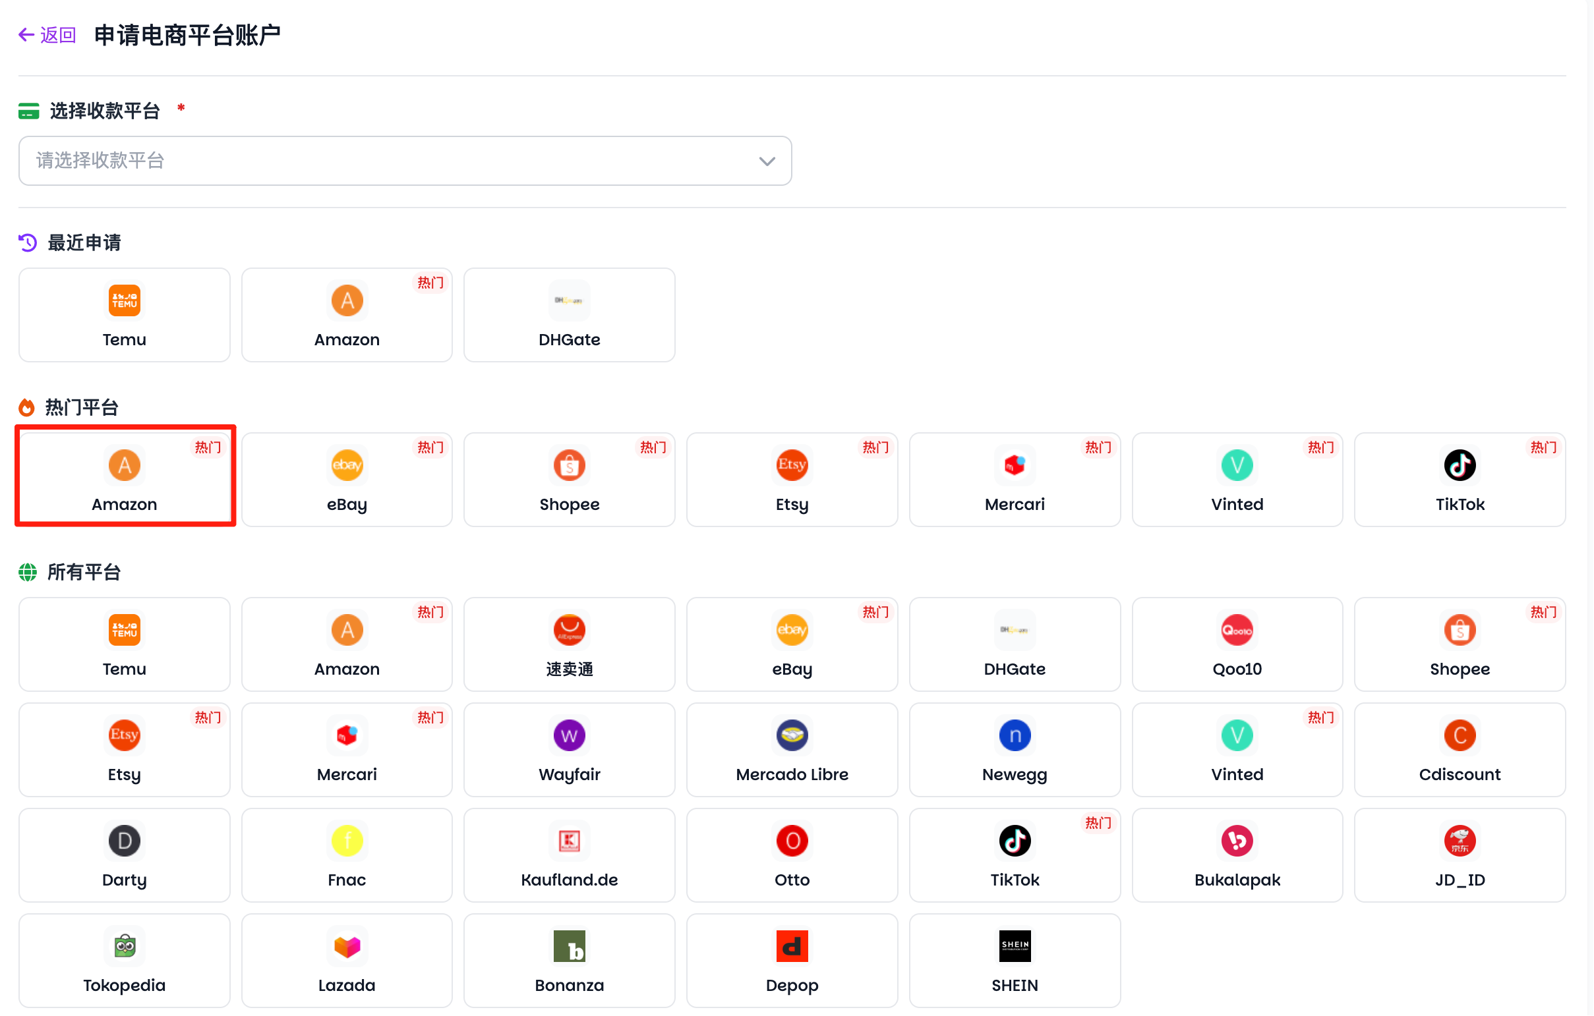Select Temu under recent applications
Viewport: 1594px width, 1016px height.
point(125,315)
